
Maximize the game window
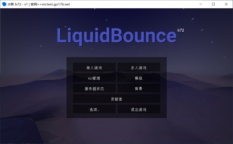[213, 4]
